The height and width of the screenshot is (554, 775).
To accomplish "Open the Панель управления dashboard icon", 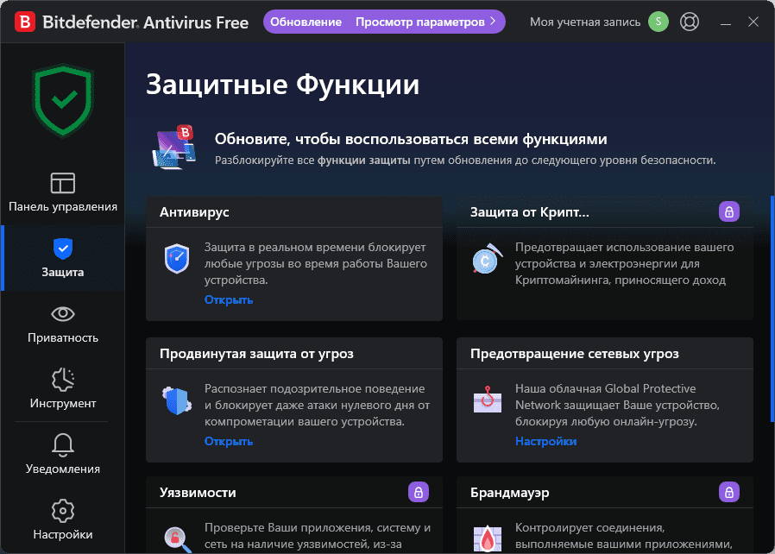I will 63,183.
